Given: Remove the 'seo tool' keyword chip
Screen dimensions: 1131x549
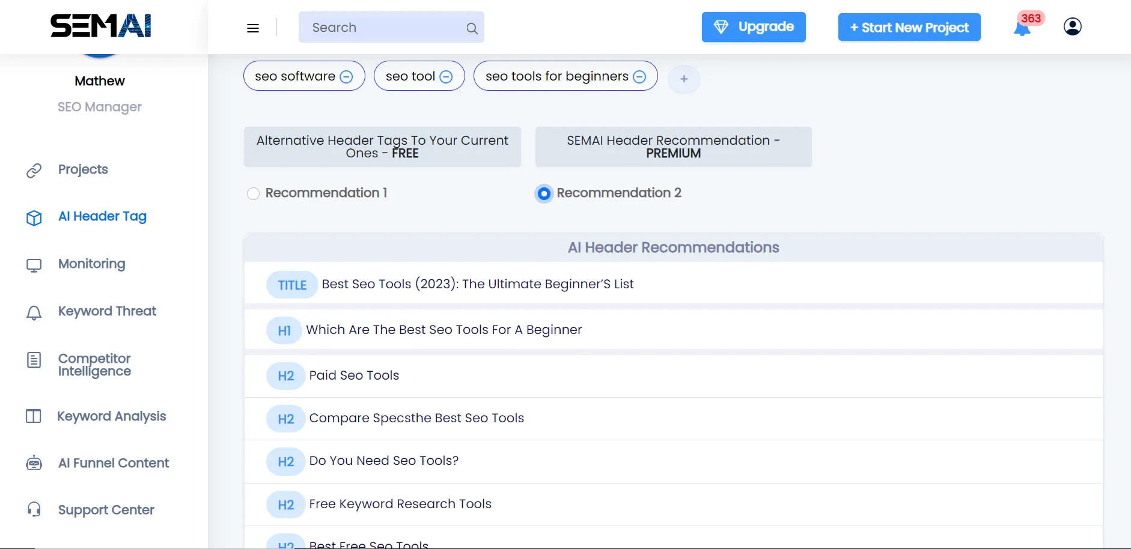Looking at the screenshot, I should (445, 76).
